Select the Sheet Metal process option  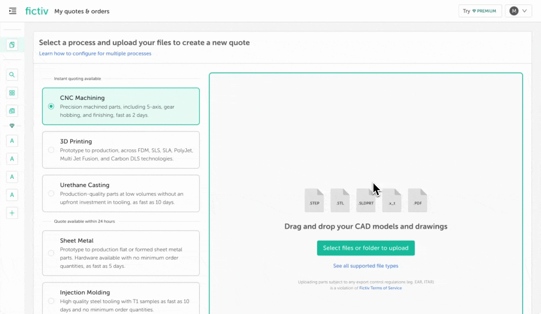(x=51, y=253)
